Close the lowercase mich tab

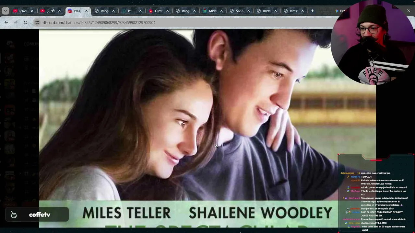coord(275,11)
